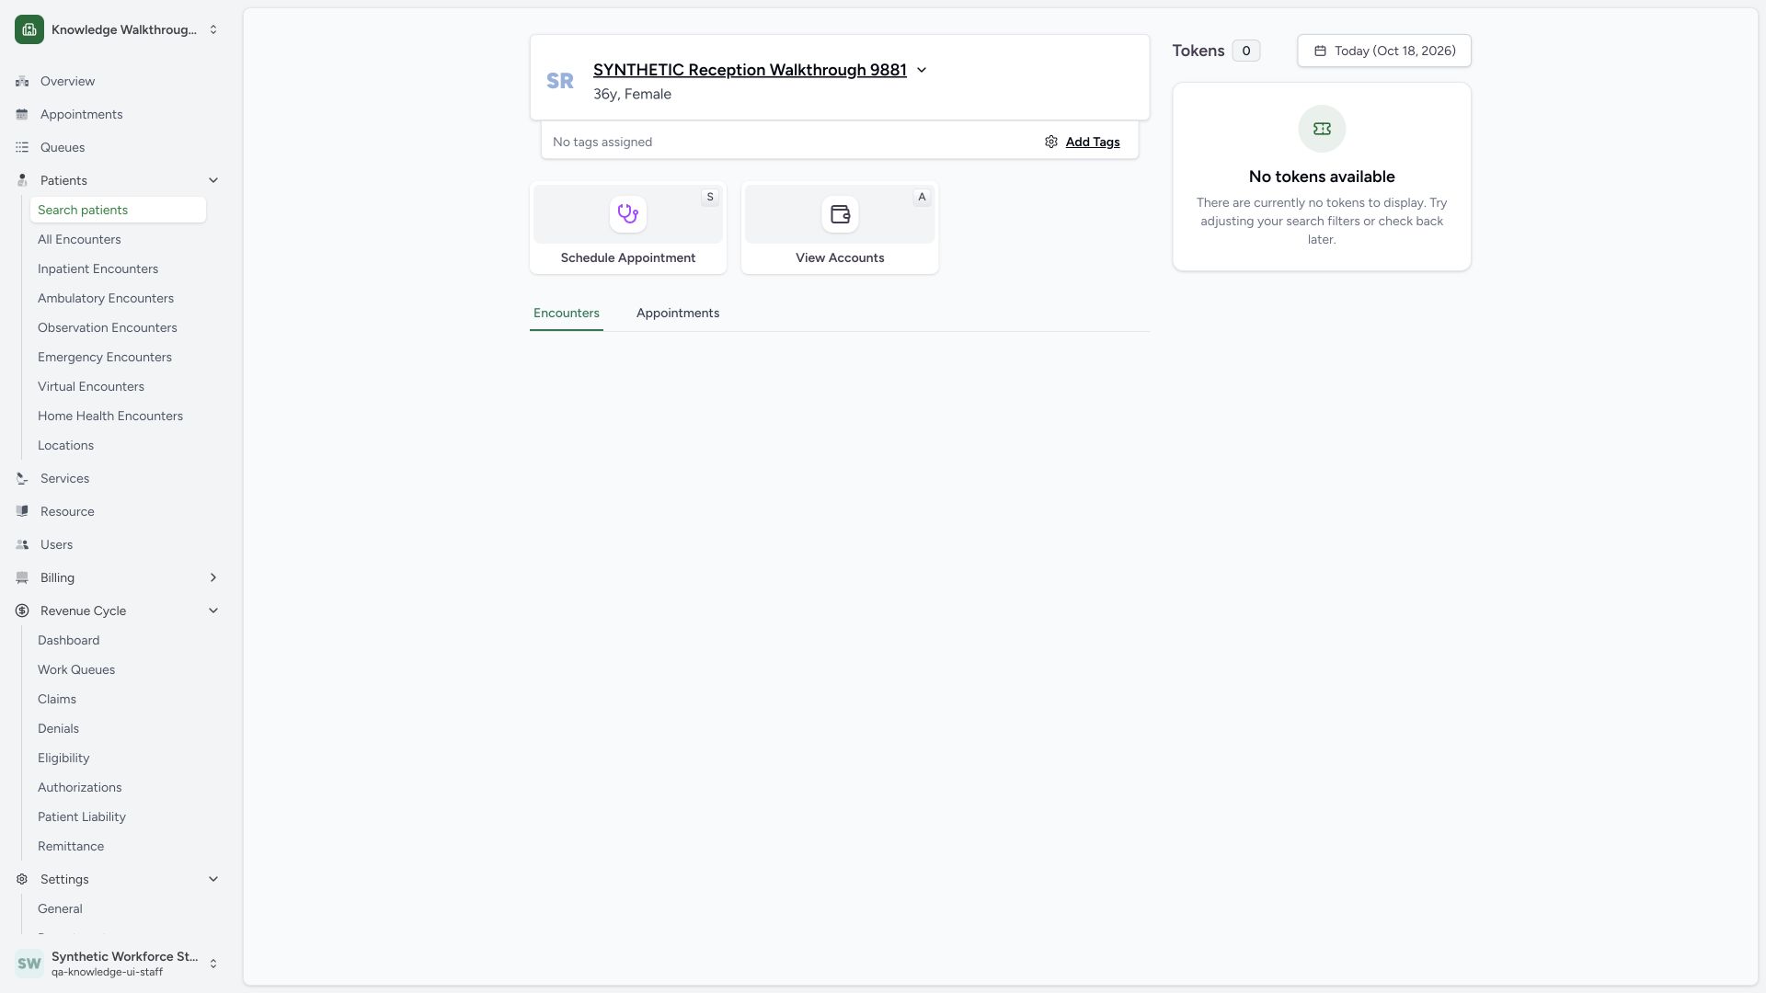Open Services in the sidebar

(x=64, y=478)
